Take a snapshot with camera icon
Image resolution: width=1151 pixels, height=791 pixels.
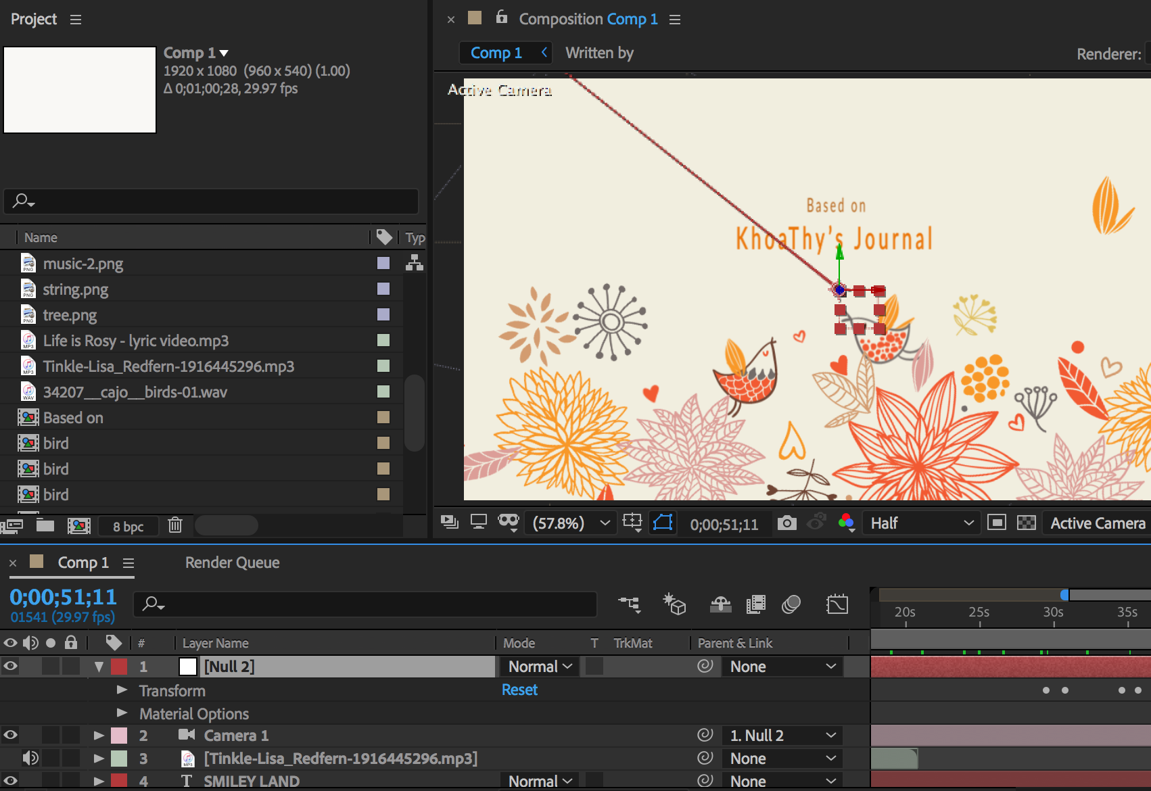click(x=786, y=523)
